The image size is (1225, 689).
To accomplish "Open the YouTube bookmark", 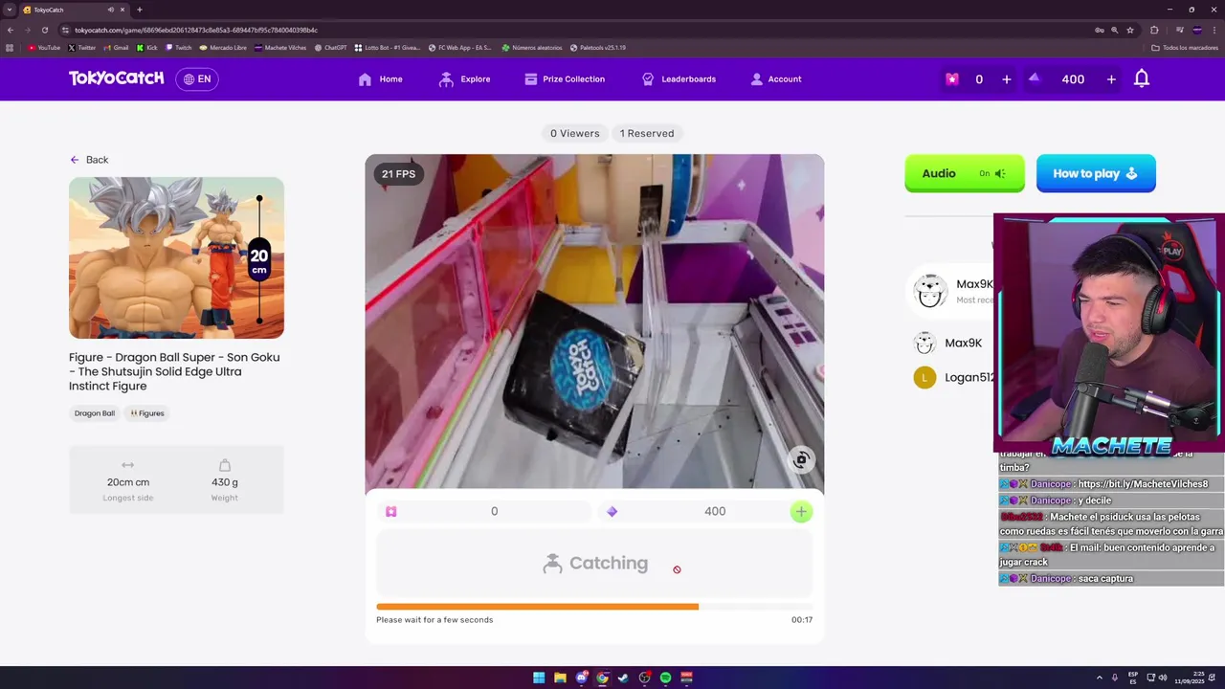I will (44, 47).
